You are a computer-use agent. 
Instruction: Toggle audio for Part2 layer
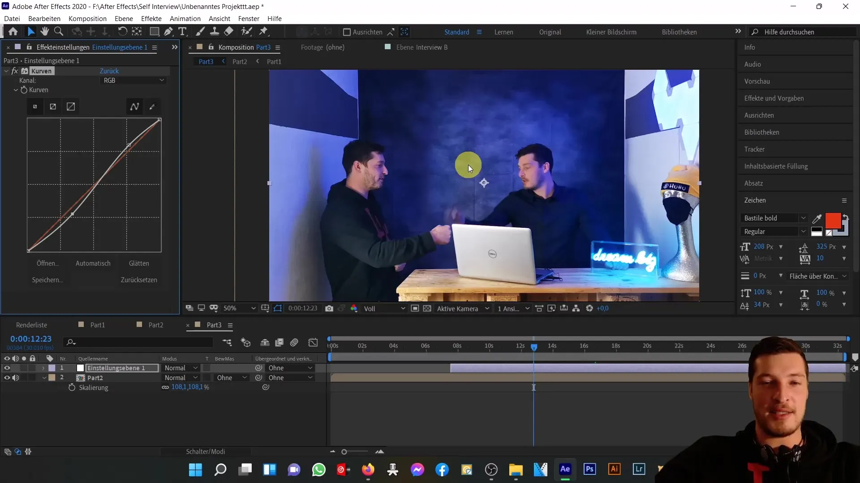pyautogui.click(x=15, y=378)
